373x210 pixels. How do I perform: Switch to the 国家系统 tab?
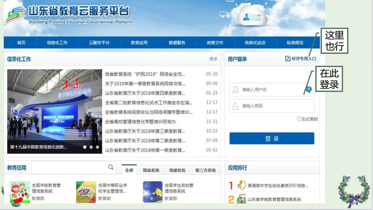click(x=151, y=170)
